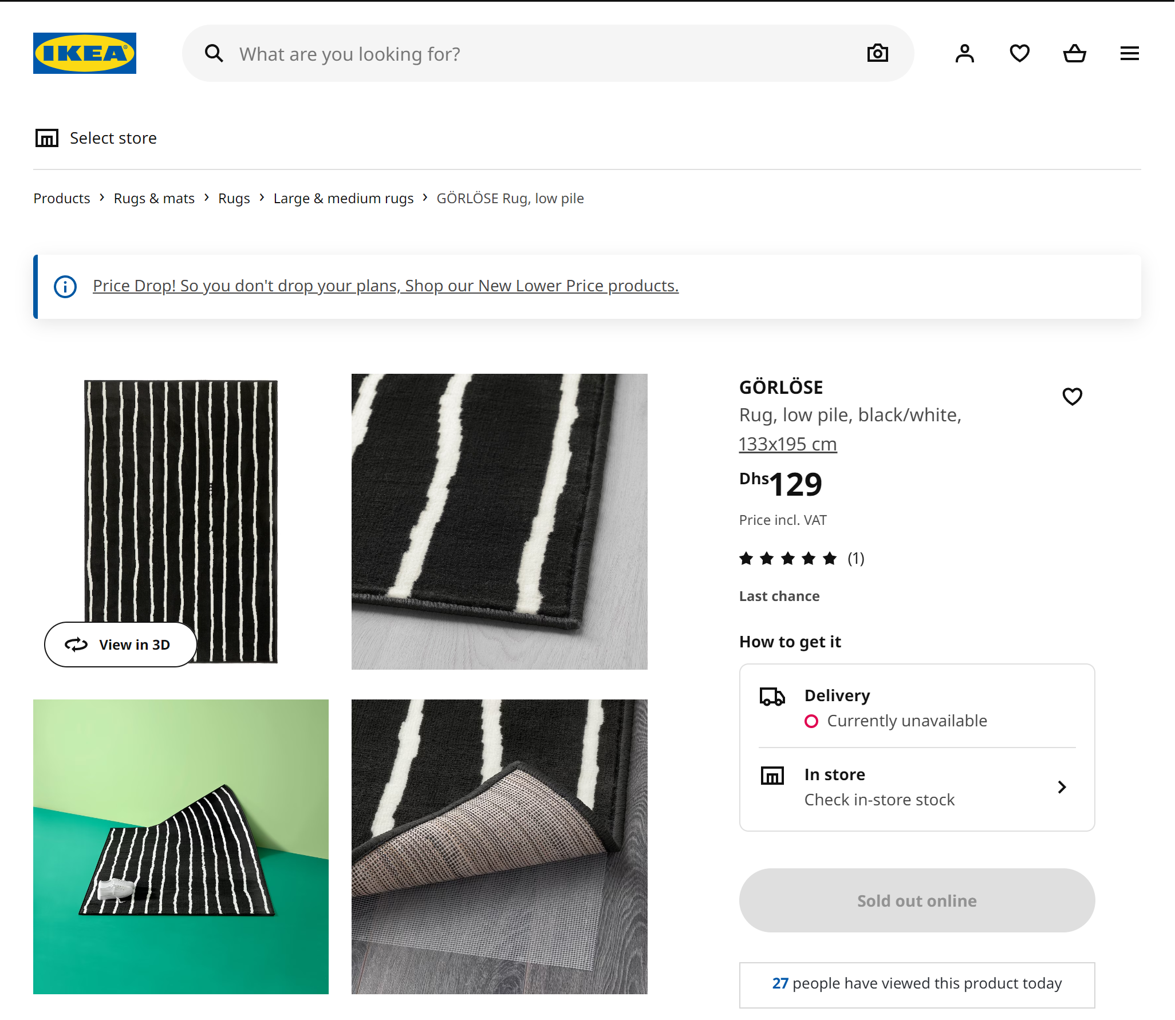Go to Products breadcrumb
The height and width of the screenshot is (1020, 1175).
(62, 199)
